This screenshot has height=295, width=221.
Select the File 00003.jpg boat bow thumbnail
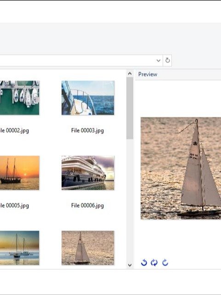coord(88,98)
